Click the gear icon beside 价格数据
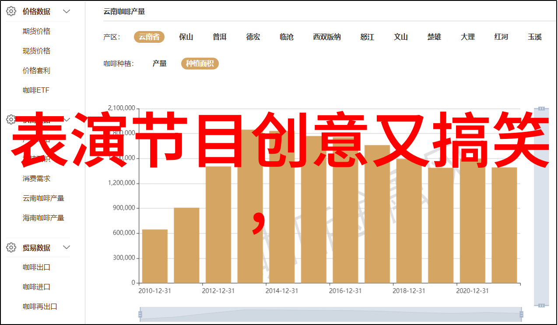The height and width of the screenshot is (325, 558). pyautogui.click(x=11, y=11)
